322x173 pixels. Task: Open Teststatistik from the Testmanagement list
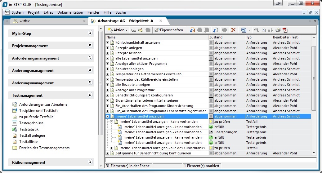coord(29,129)
